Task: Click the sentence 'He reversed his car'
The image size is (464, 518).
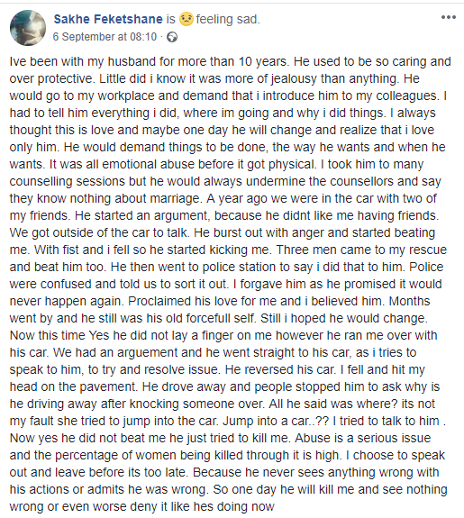Action: click(x=280, y=369)
